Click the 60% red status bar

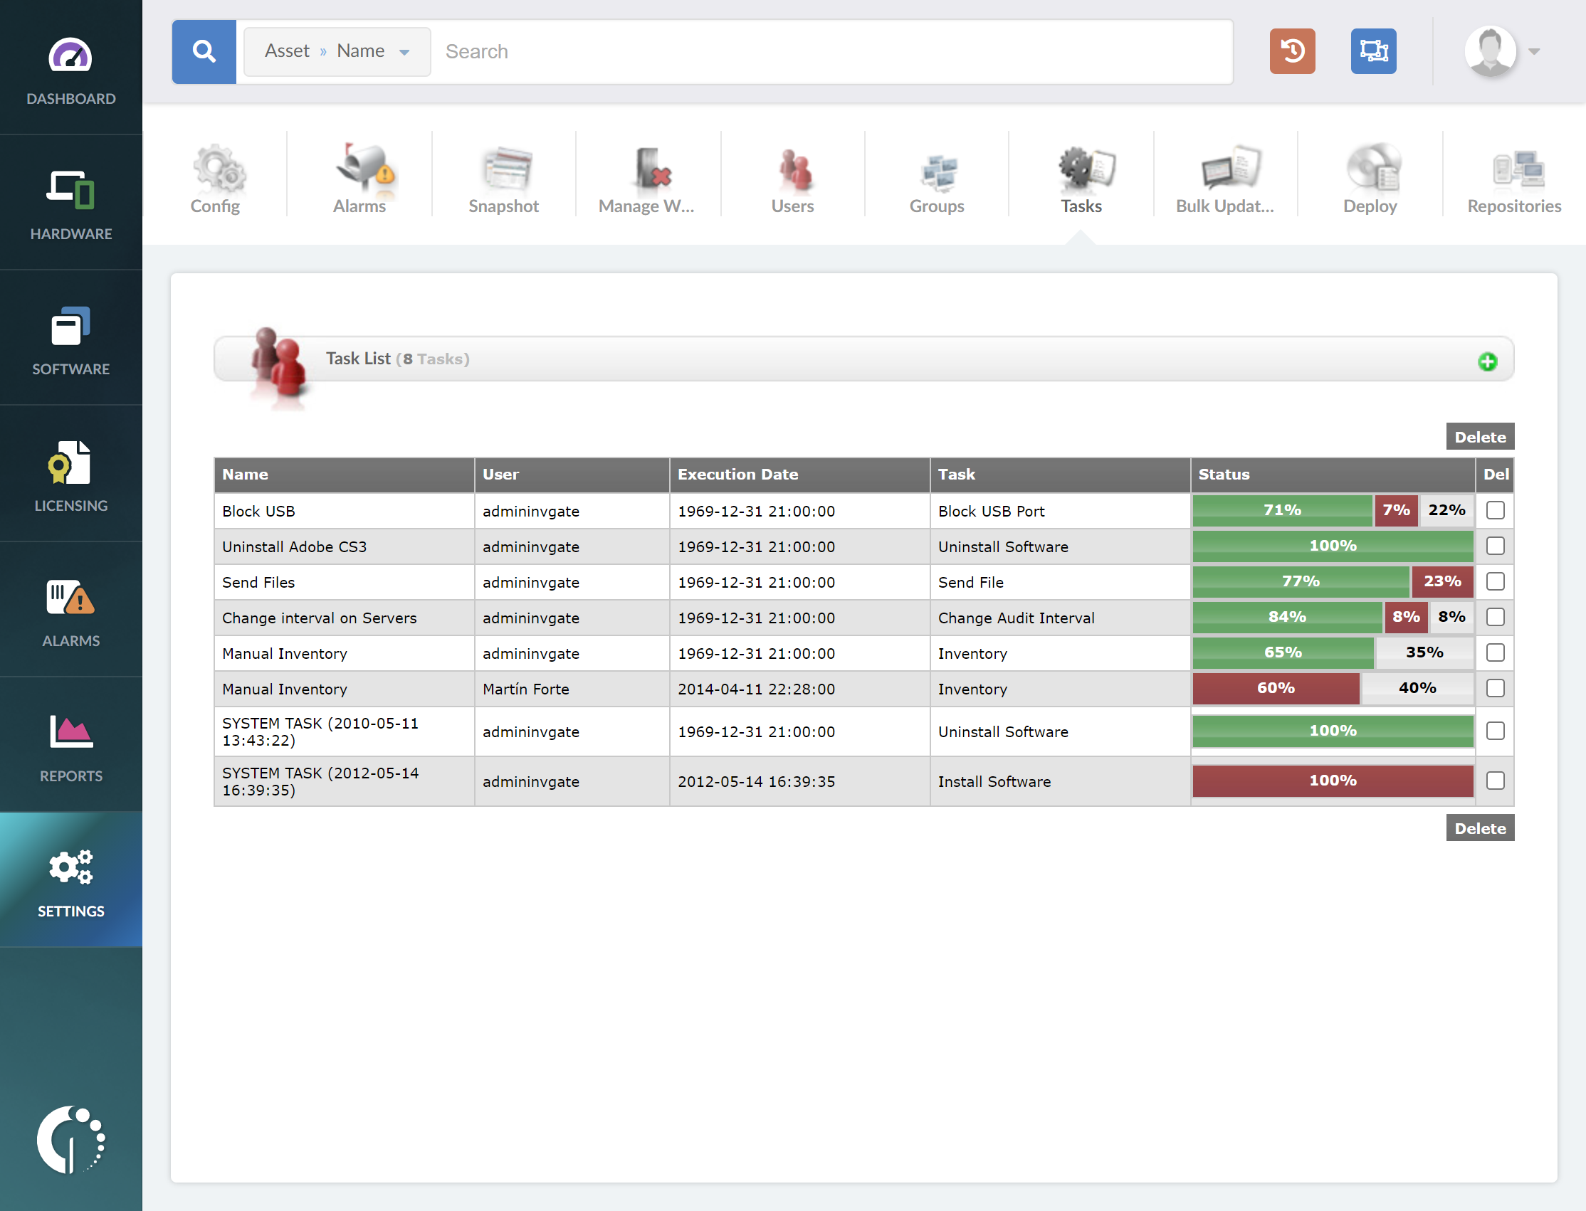coord(1275,689)
